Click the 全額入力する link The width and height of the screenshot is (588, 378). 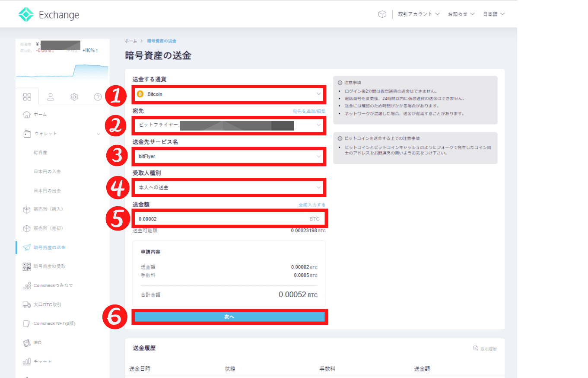(312, 205)
